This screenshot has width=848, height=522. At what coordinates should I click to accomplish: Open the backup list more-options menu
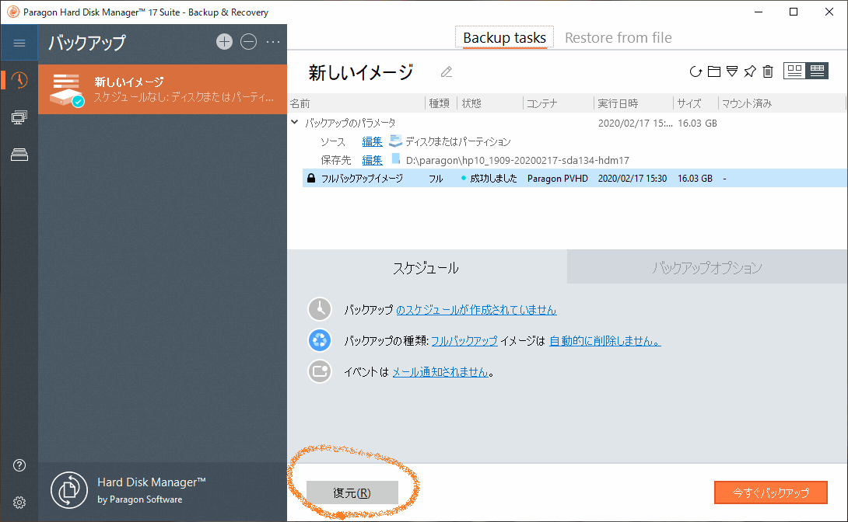tap(272, 43)
